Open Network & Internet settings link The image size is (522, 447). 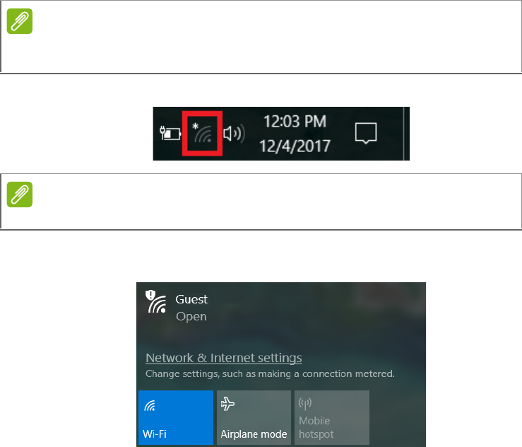click(224, 358)
